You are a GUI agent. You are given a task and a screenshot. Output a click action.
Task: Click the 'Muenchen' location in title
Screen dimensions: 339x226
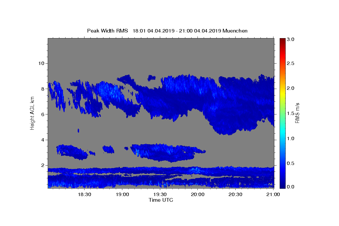tap(235, 31)
